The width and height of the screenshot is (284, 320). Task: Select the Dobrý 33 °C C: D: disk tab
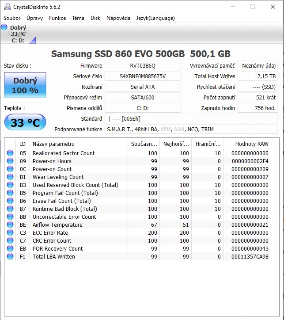click(x=18, y=34)
